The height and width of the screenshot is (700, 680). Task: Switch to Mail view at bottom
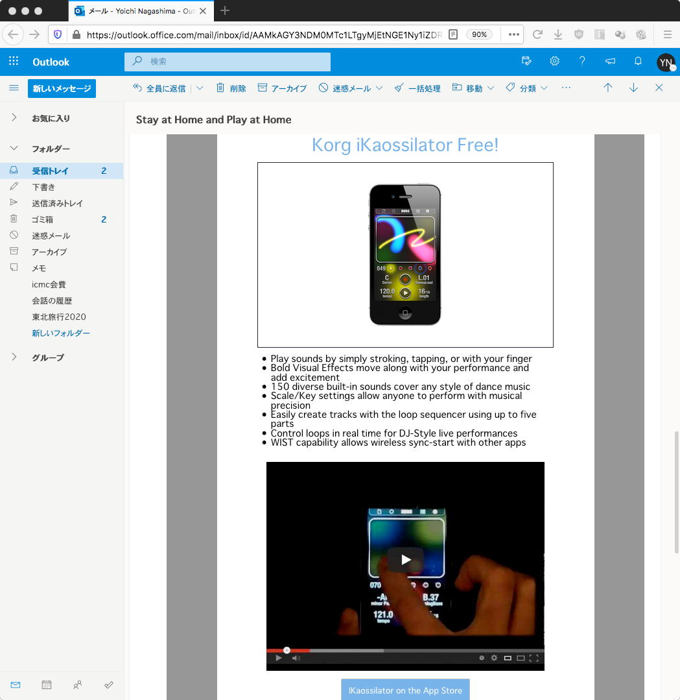pos(16,685)
